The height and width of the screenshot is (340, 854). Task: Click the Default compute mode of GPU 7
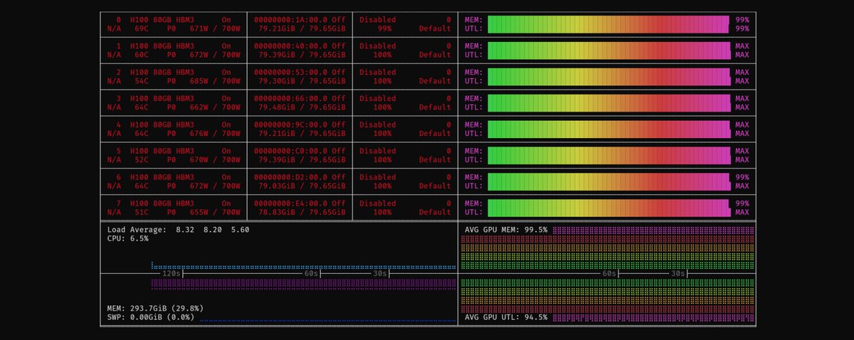[x=435, y=213]
